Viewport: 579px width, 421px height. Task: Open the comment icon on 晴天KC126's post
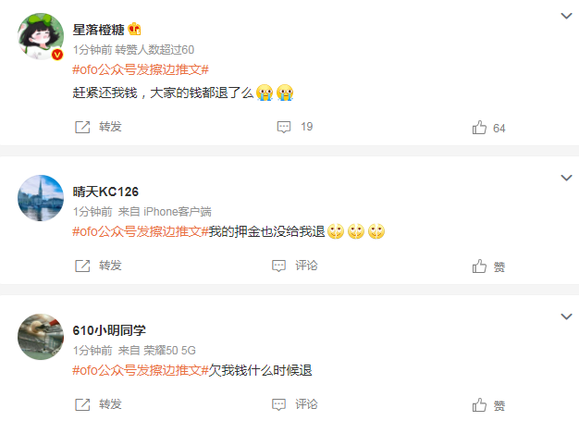tap(278, 266)
